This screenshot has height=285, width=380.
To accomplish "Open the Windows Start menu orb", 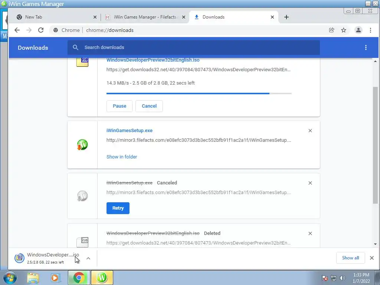I will (9, 278).
